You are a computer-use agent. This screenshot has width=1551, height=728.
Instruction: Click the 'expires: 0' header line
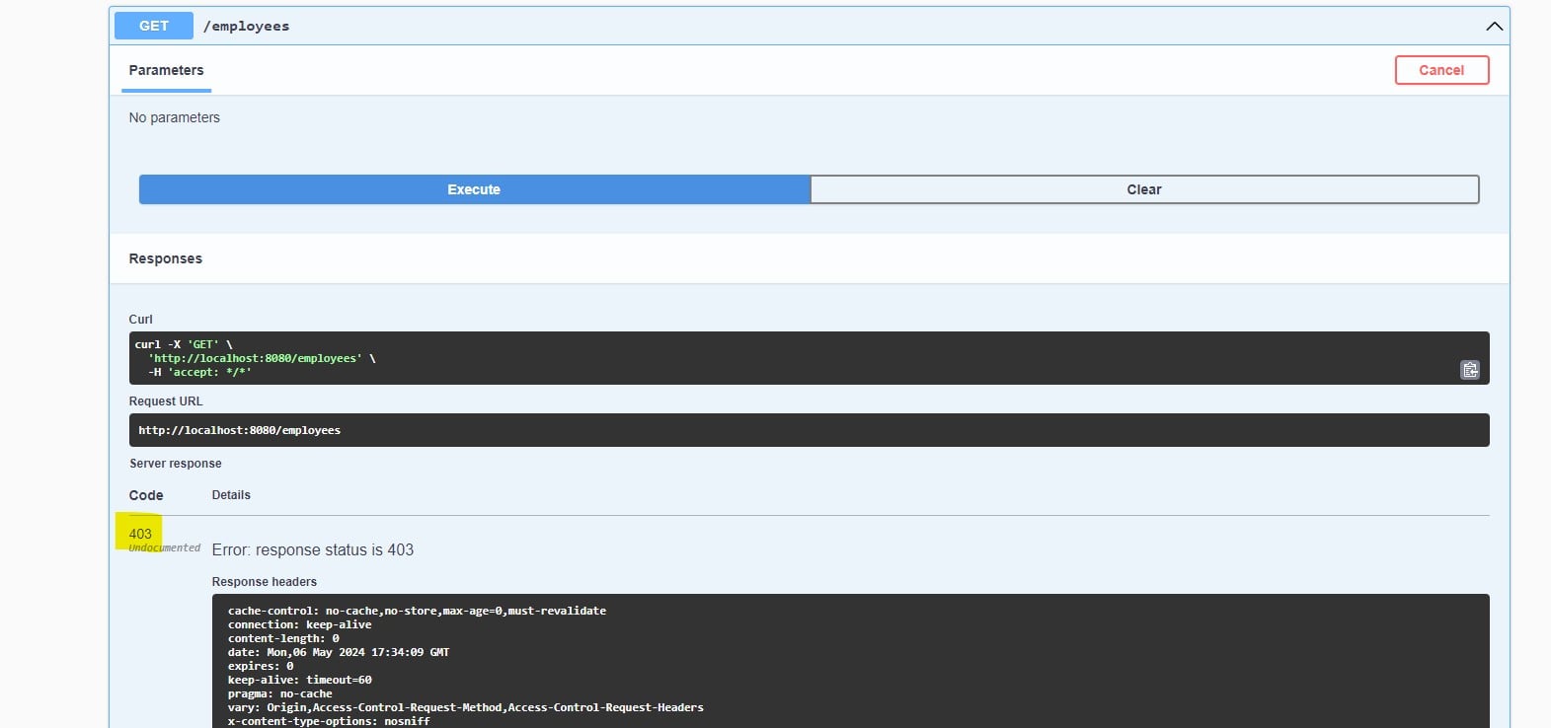(261, 666)
